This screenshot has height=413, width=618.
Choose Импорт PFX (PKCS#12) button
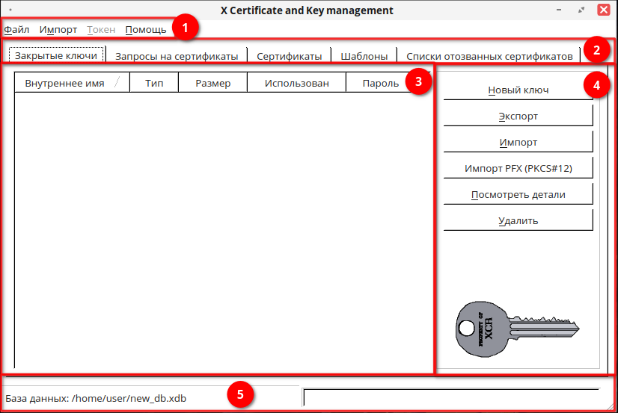(518, 169)
